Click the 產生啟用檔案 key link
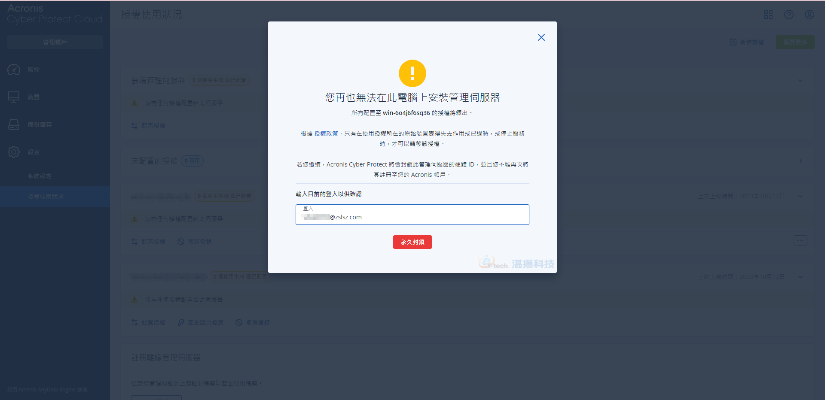825x400 pixels. point(201,322)
